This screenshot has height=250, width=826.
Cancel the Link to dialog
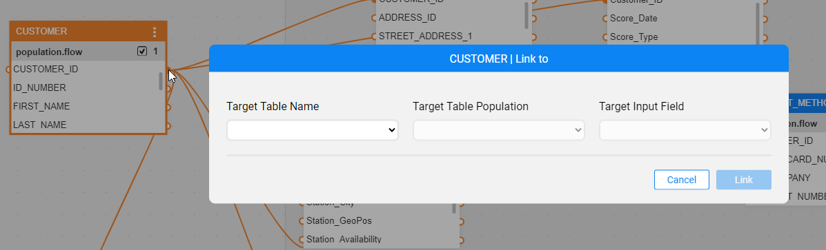[682, 180]
